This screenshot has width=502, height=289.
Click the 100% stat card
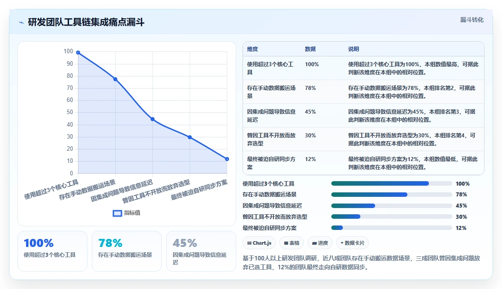pos(52,251)
